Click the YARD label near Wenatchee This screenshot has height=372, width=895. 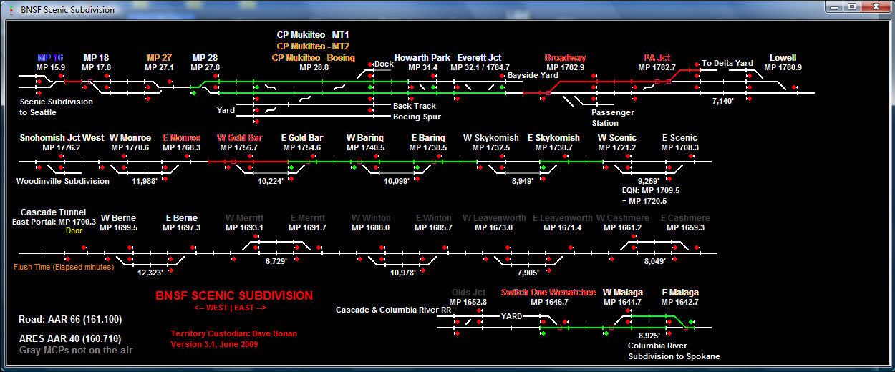click(x=511, y=316)
